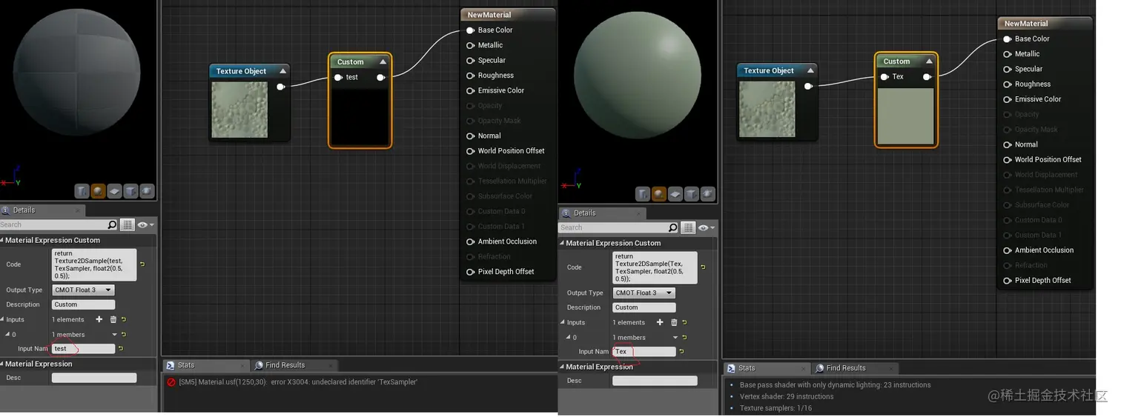Open property matrix grid icon in left Details

[127, 224]
